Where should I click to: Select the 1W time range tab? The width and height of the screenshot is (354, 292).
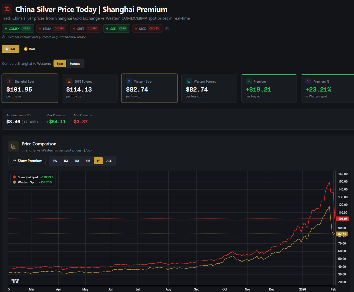[x=55, y=161]
